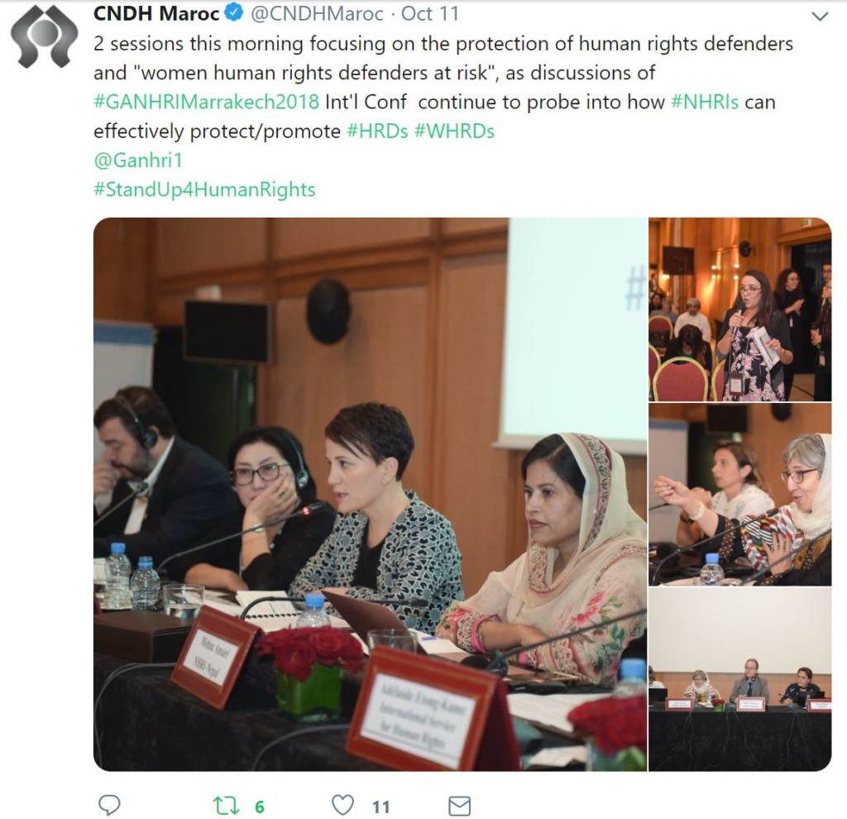
Task: Open the #GANHRIMarrakech2018 hashtag
Action: coord(206,102)
